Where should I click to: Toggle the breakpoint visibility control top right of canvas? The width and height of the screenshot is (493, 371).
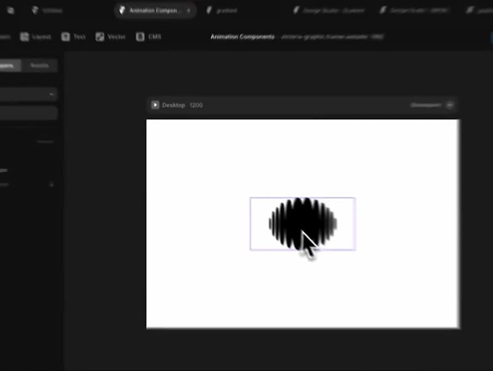point(450,105)
